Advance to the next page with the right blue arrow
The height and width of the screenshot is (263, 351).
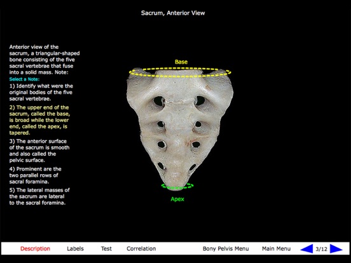tap(336, 248)
